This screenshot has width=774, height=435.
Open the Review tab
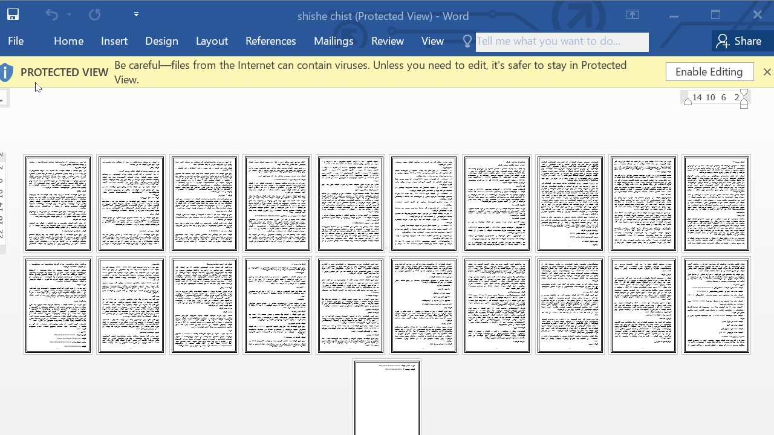388,41
